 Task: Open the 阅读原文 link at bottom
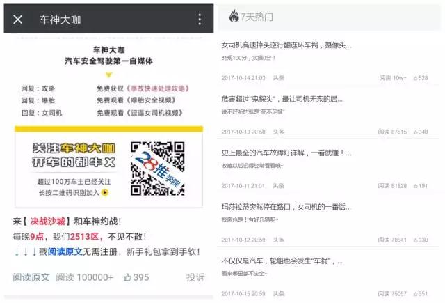(x=31, y=277)
